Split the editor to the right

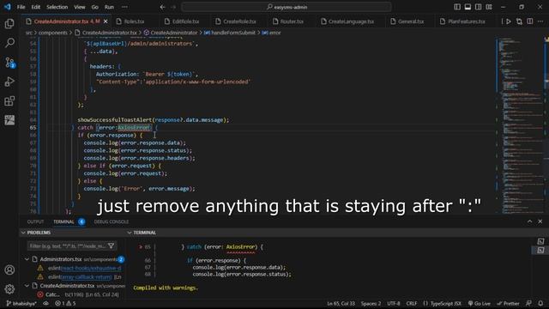tap(530, 21)
